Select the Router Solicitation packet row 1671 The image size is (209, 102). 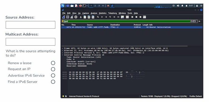tap(132, 27)
